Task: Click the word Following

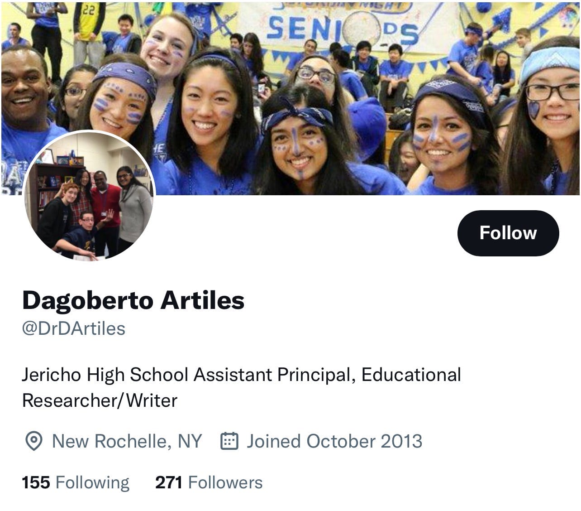Action: (x=92, y=483)
